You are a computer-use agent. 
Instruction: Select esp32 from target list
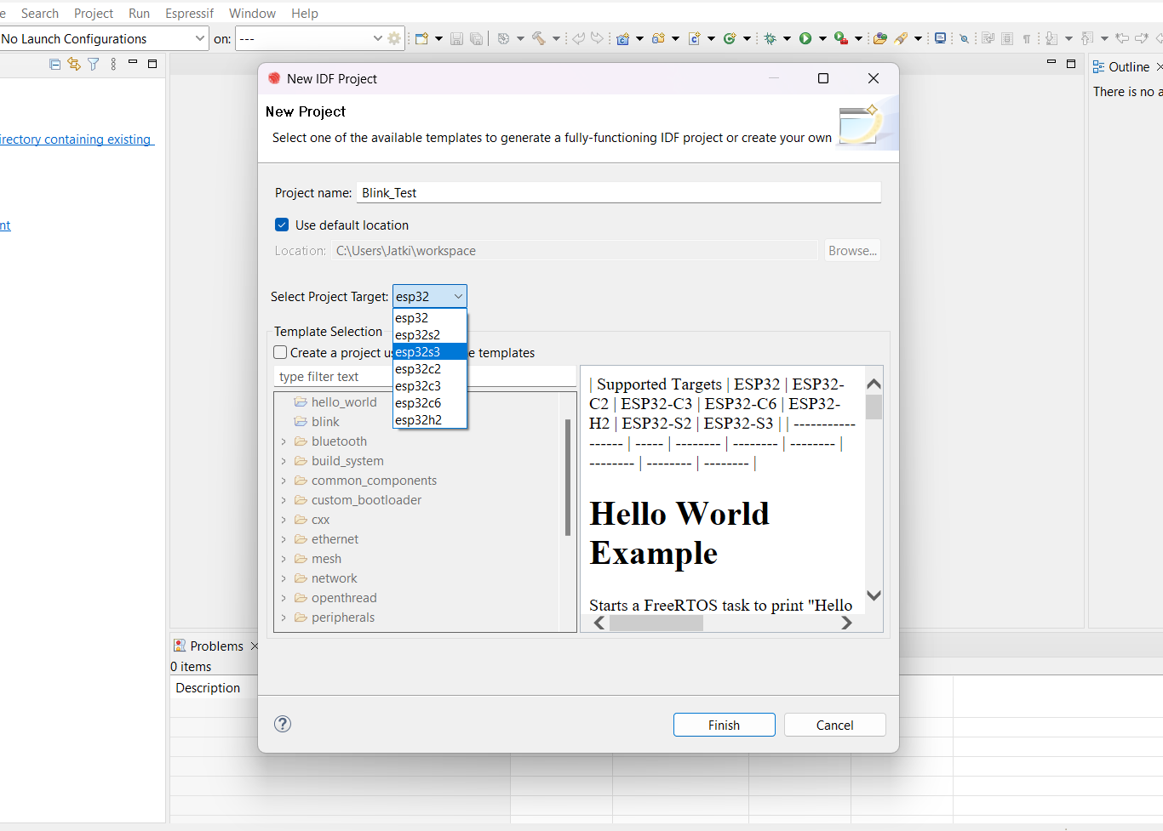[429, 318]
